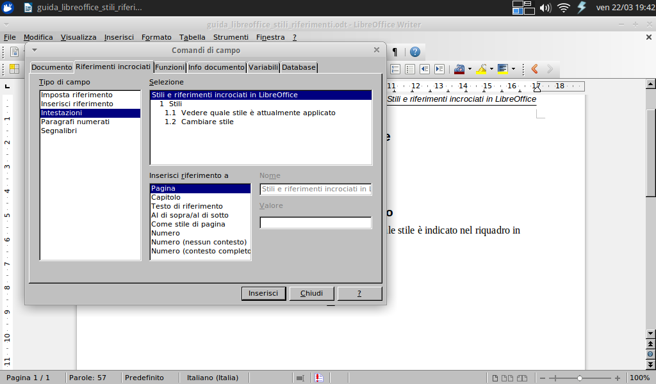Click the zoom out minus icon
The image size is (656, 384).
(543, 378)
